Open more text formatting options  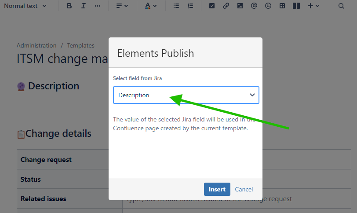(97, 6)
